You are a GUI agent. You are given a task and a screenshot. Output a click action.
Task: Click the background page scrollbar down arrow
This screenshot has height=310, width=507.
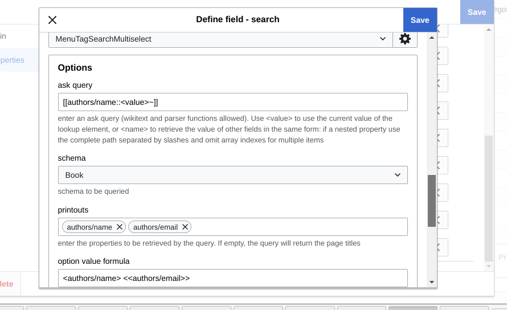pyautogui.click(x=489, y=266)
